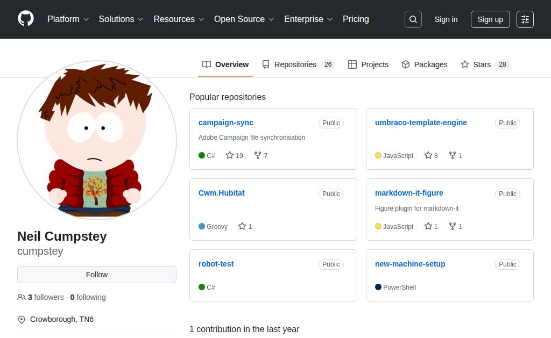View the 0 following list
Viewport: 551px width, 338px height.
pos(88,297)
